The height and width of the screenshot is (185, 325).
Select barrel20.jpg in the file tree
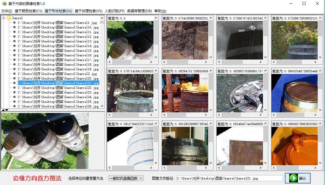pos(58,78)
